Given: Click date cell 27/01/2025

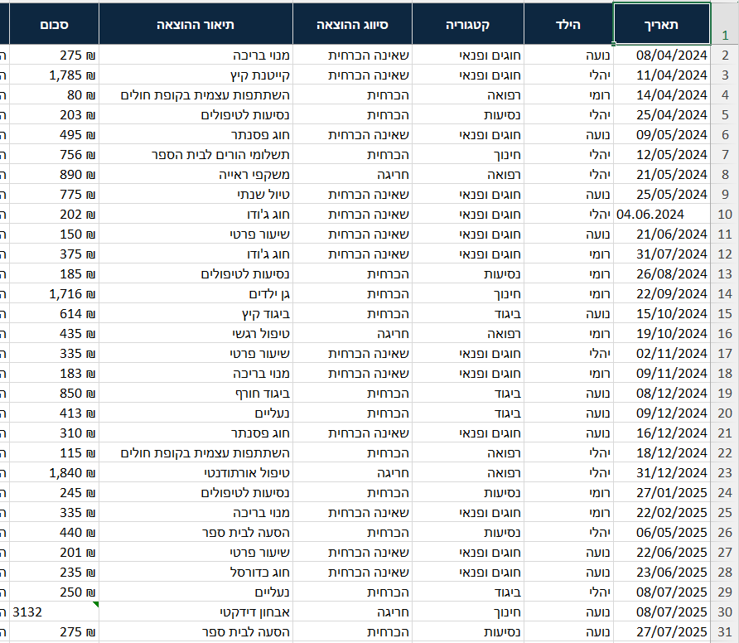Looking at the screenshot, I should pyautogui.click(x=662, y=493).
